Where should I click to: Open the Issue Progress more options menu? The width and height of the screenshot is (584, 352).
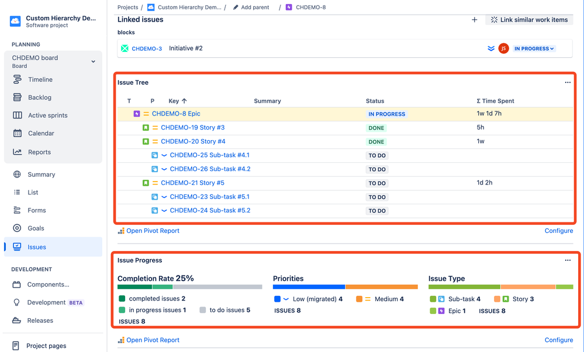point(568,260)
